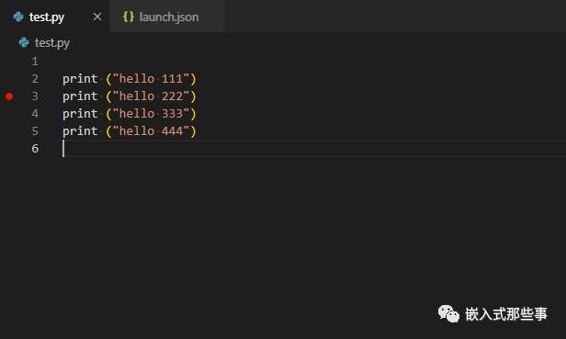Viewport: 566px width, 339px height.
Task: Click the print keyword on line 4
Action: (x=80, y=114)
